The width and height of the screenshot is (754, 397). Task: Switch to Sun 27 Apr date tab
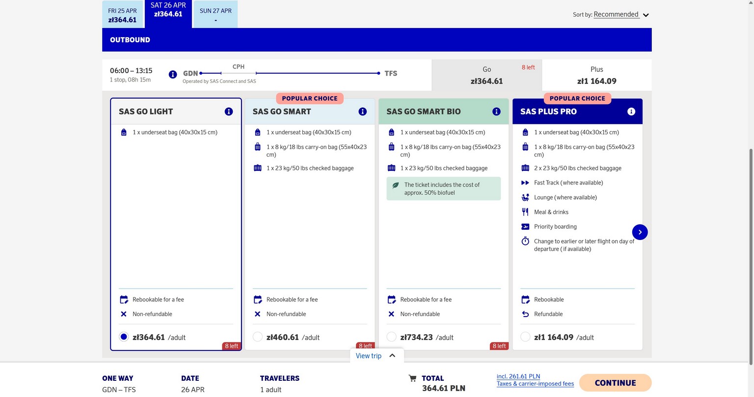point(215,15)
